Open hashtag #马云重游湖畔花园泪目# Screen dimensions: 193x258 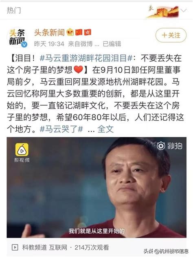click(x=86, y=58)
